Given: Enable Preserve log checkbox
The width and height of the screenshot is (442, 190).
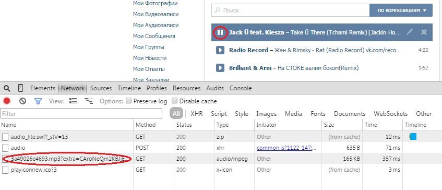Looking at the screenshot, I should point(128,101).
